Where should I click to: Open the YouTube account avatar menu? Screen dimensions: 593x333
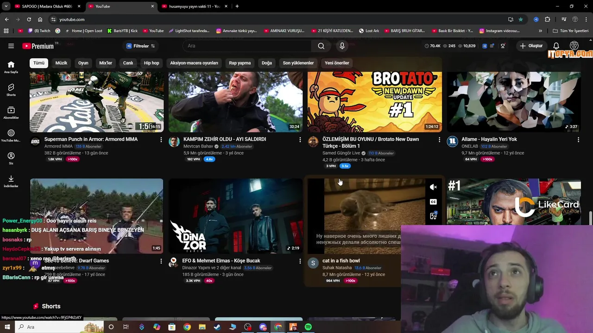(x=574, y=46)
